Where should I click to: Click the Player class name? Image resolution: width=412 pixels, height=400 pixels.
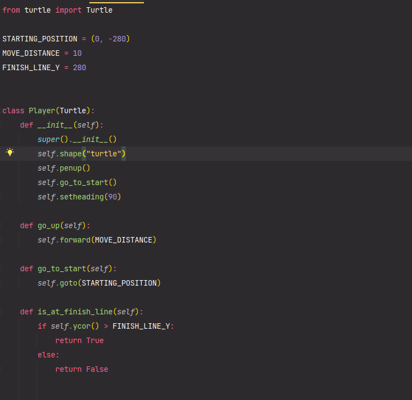point(42,110)
